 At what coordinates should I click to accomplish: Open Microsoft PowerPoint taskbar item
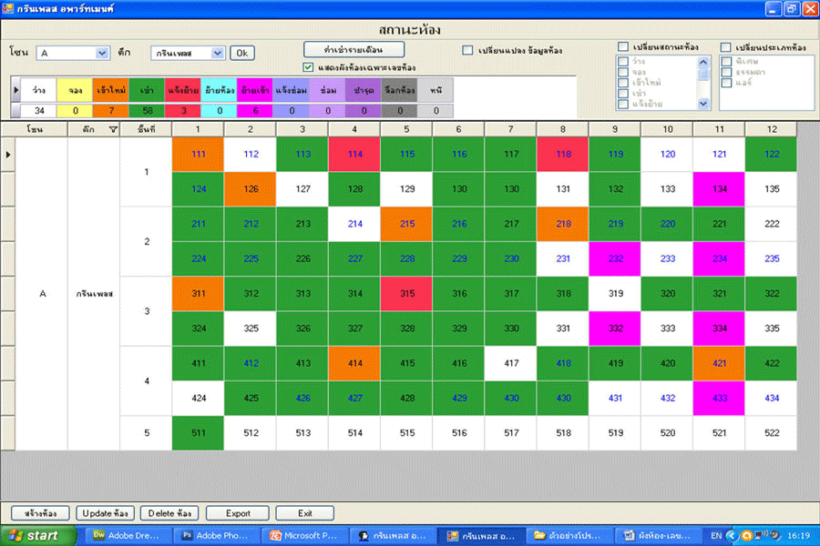tap(302, 536)
